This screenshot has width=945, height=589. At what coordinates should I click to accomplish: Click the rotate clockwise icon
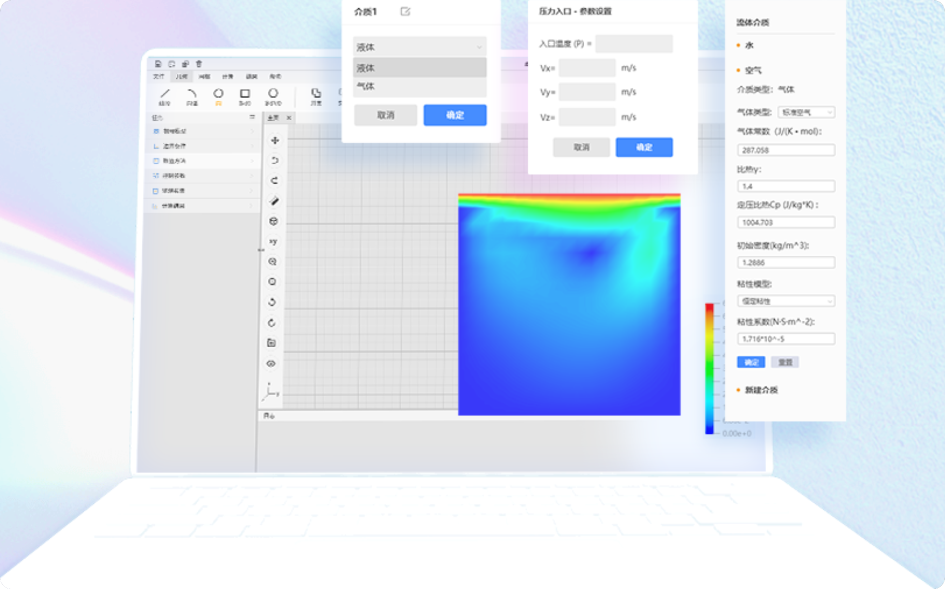(272, 322)
